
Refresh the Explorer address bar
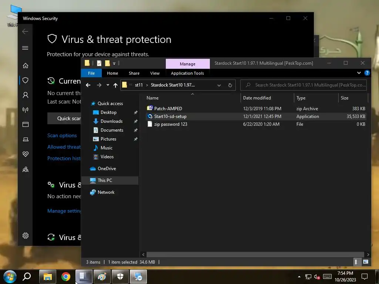click(x=230, y=85)
